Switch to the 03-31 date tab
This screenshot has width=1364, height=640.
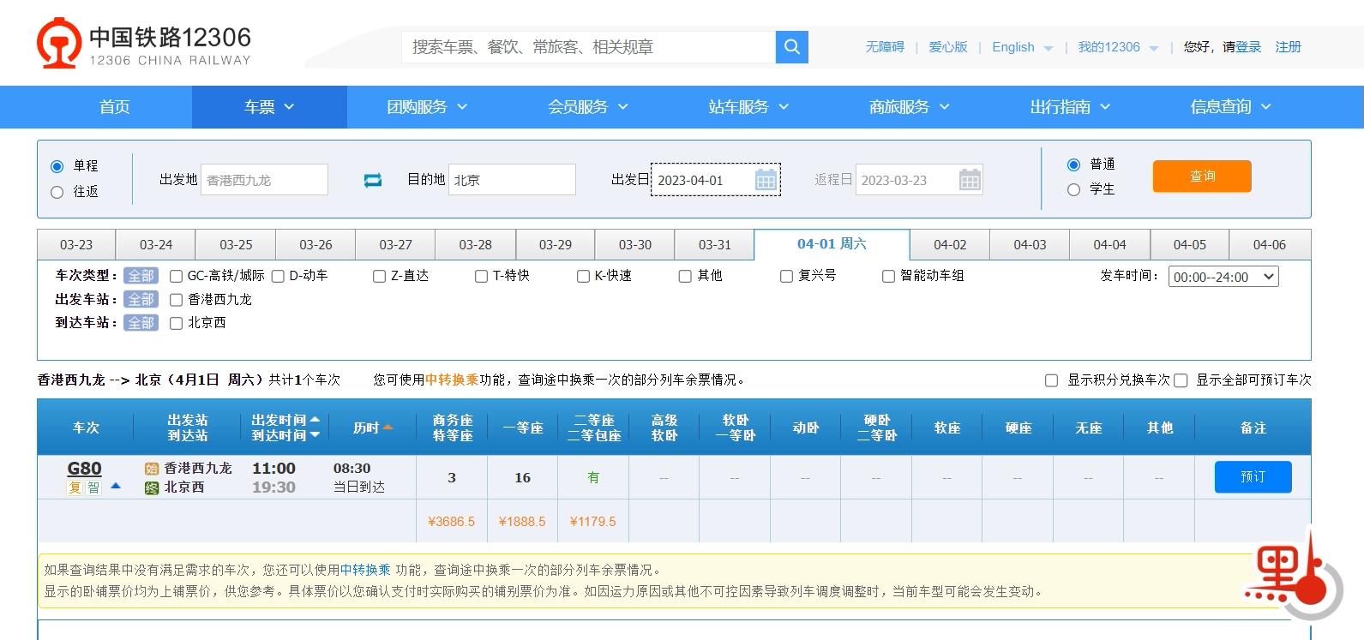click(715, 245)
